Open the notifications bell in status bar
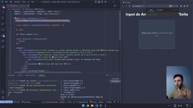The width and height of the screenshot is (193, 108). (118, 102)
